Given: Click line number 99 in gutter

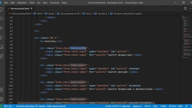Looking at the screenshot, I should pyautogui.click(x=11, y=82).
